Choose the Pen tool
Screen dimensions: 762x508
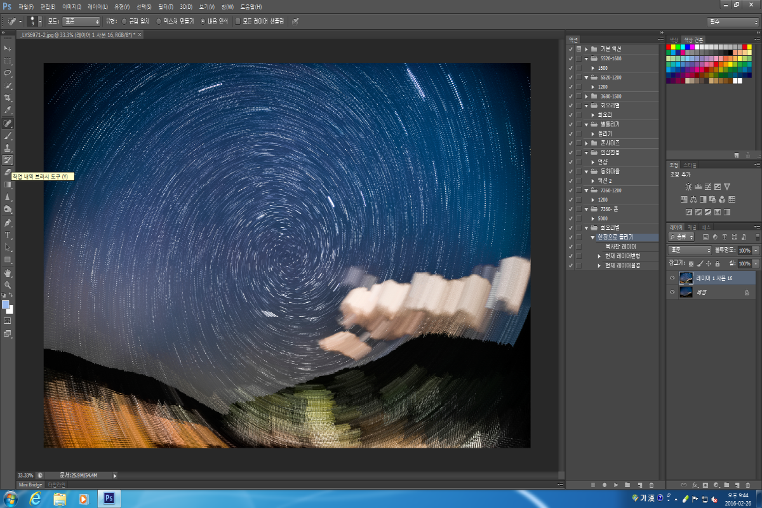coord(8,223)
